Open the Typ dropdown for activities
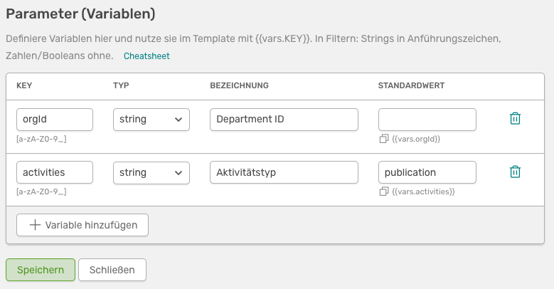 (x=151, y=172)
